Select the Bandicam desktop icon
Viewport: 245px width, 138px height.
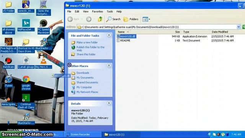pos(8,63)
